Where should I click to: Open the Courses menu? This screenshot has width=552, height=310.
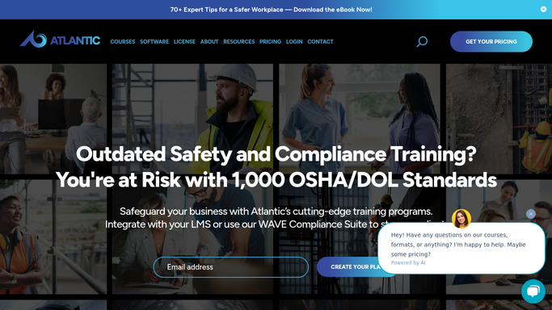123,41
